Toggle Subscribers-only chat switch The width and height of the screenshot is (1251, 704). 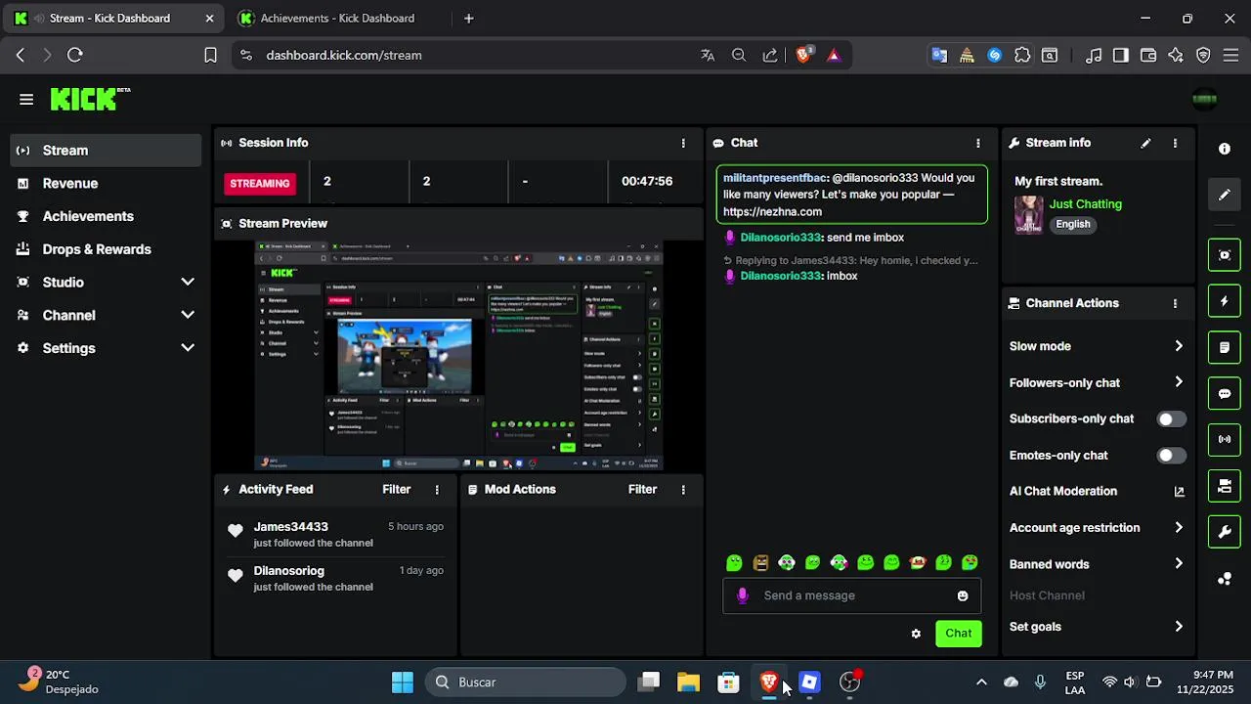1171,418
